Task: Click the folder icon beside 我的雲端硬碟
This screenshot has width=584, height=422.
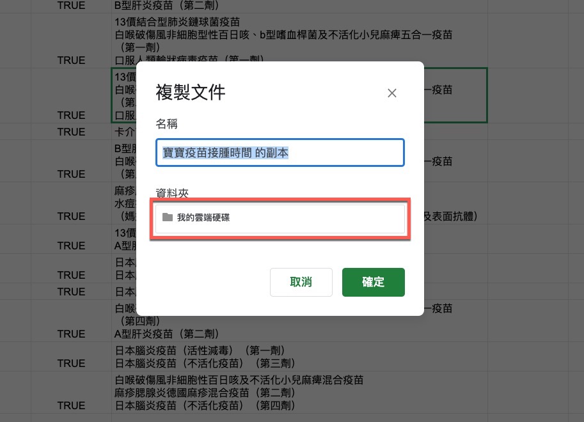Action: (x=168, y=217)
